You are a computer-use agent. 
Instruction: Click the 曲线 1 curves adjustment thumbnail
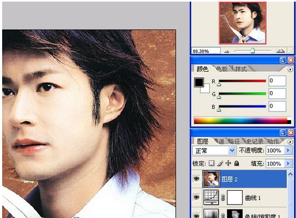(211, 197)
